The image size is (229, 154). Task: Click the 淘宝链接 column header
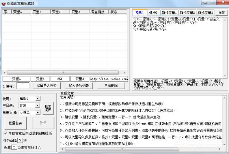point(99,12)
